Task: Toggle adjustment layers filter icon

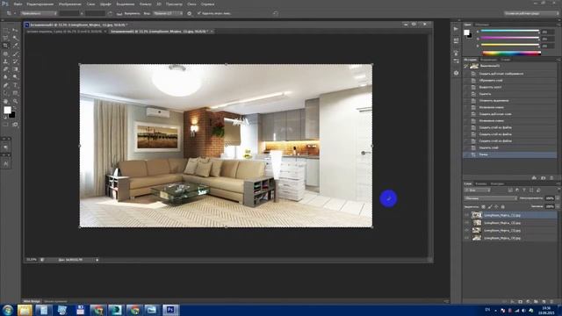Action: pos(517,190)
